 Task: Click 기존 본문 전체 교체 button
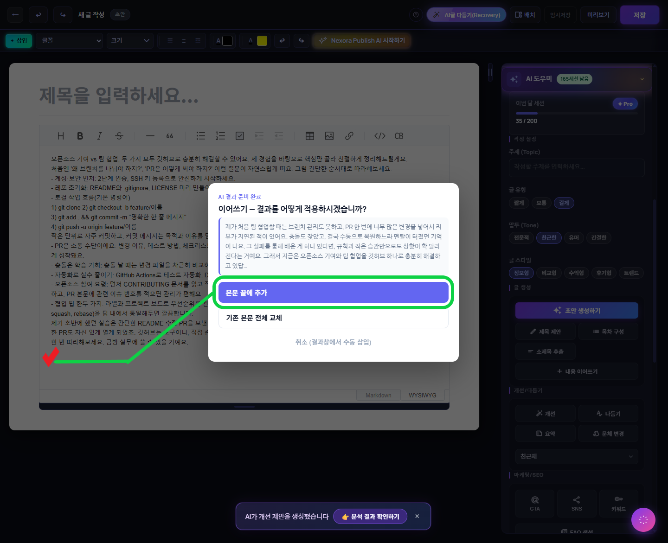[x=333, y=318]
